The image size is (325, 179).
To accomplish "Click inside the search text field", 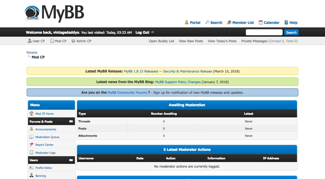I will coord(264,32).
